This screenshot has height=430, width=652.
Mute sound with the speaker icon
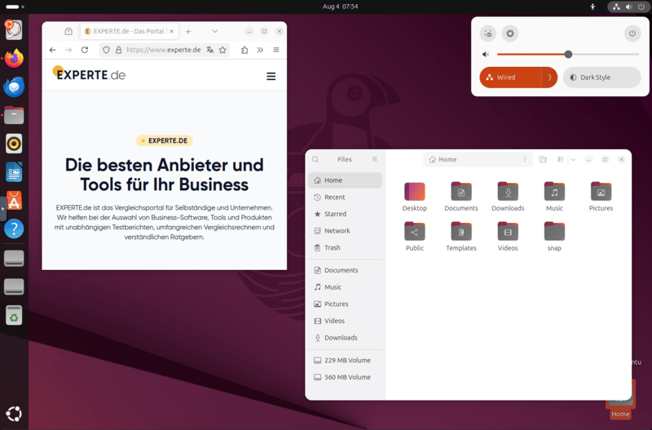(x=486, y=55)
